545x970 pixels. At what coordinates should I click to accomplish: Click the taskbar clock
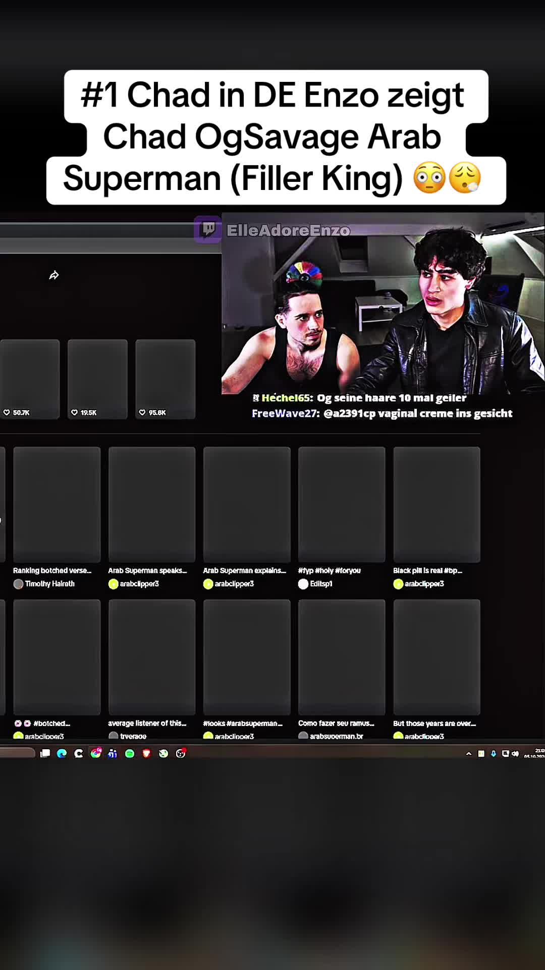[x=534, y=753]
